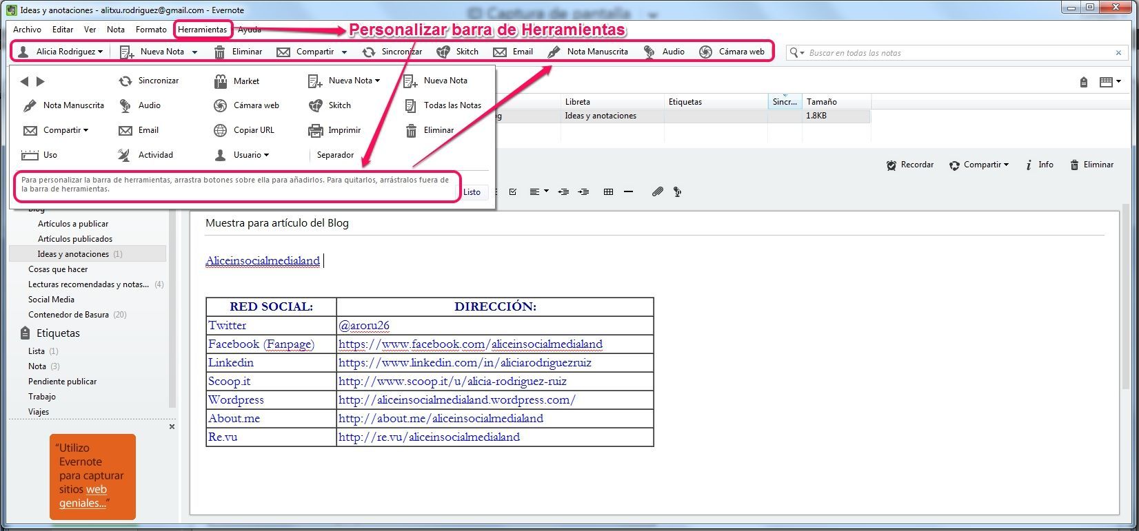Record audio from the editor toolbar microphone

point(678,192)
